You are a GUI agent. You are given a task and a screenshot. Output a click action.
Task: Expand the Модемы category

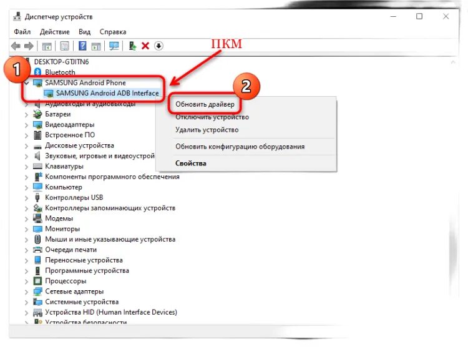pyautogui.click(x=27, y=219)
